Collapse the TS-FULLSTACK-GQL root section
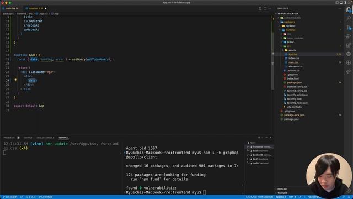The width and height of the screenshot is (353, 199). pyautogui.click(x=288, y=13)
